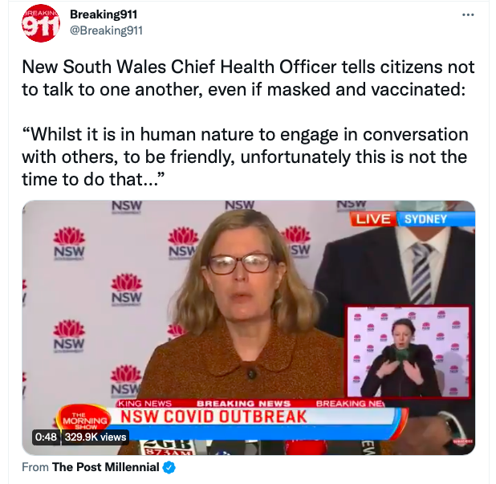Click the 2GB 873AM microphone flag
Image resolution: width=496 pixels, height=484 pixels.
pos(168,447)
